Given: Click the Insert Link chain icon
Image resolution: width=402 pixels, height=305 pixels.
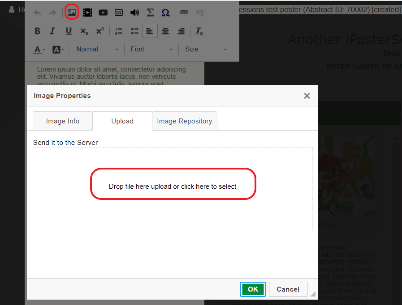Looking at the screenshot, I should coord(184,12).
